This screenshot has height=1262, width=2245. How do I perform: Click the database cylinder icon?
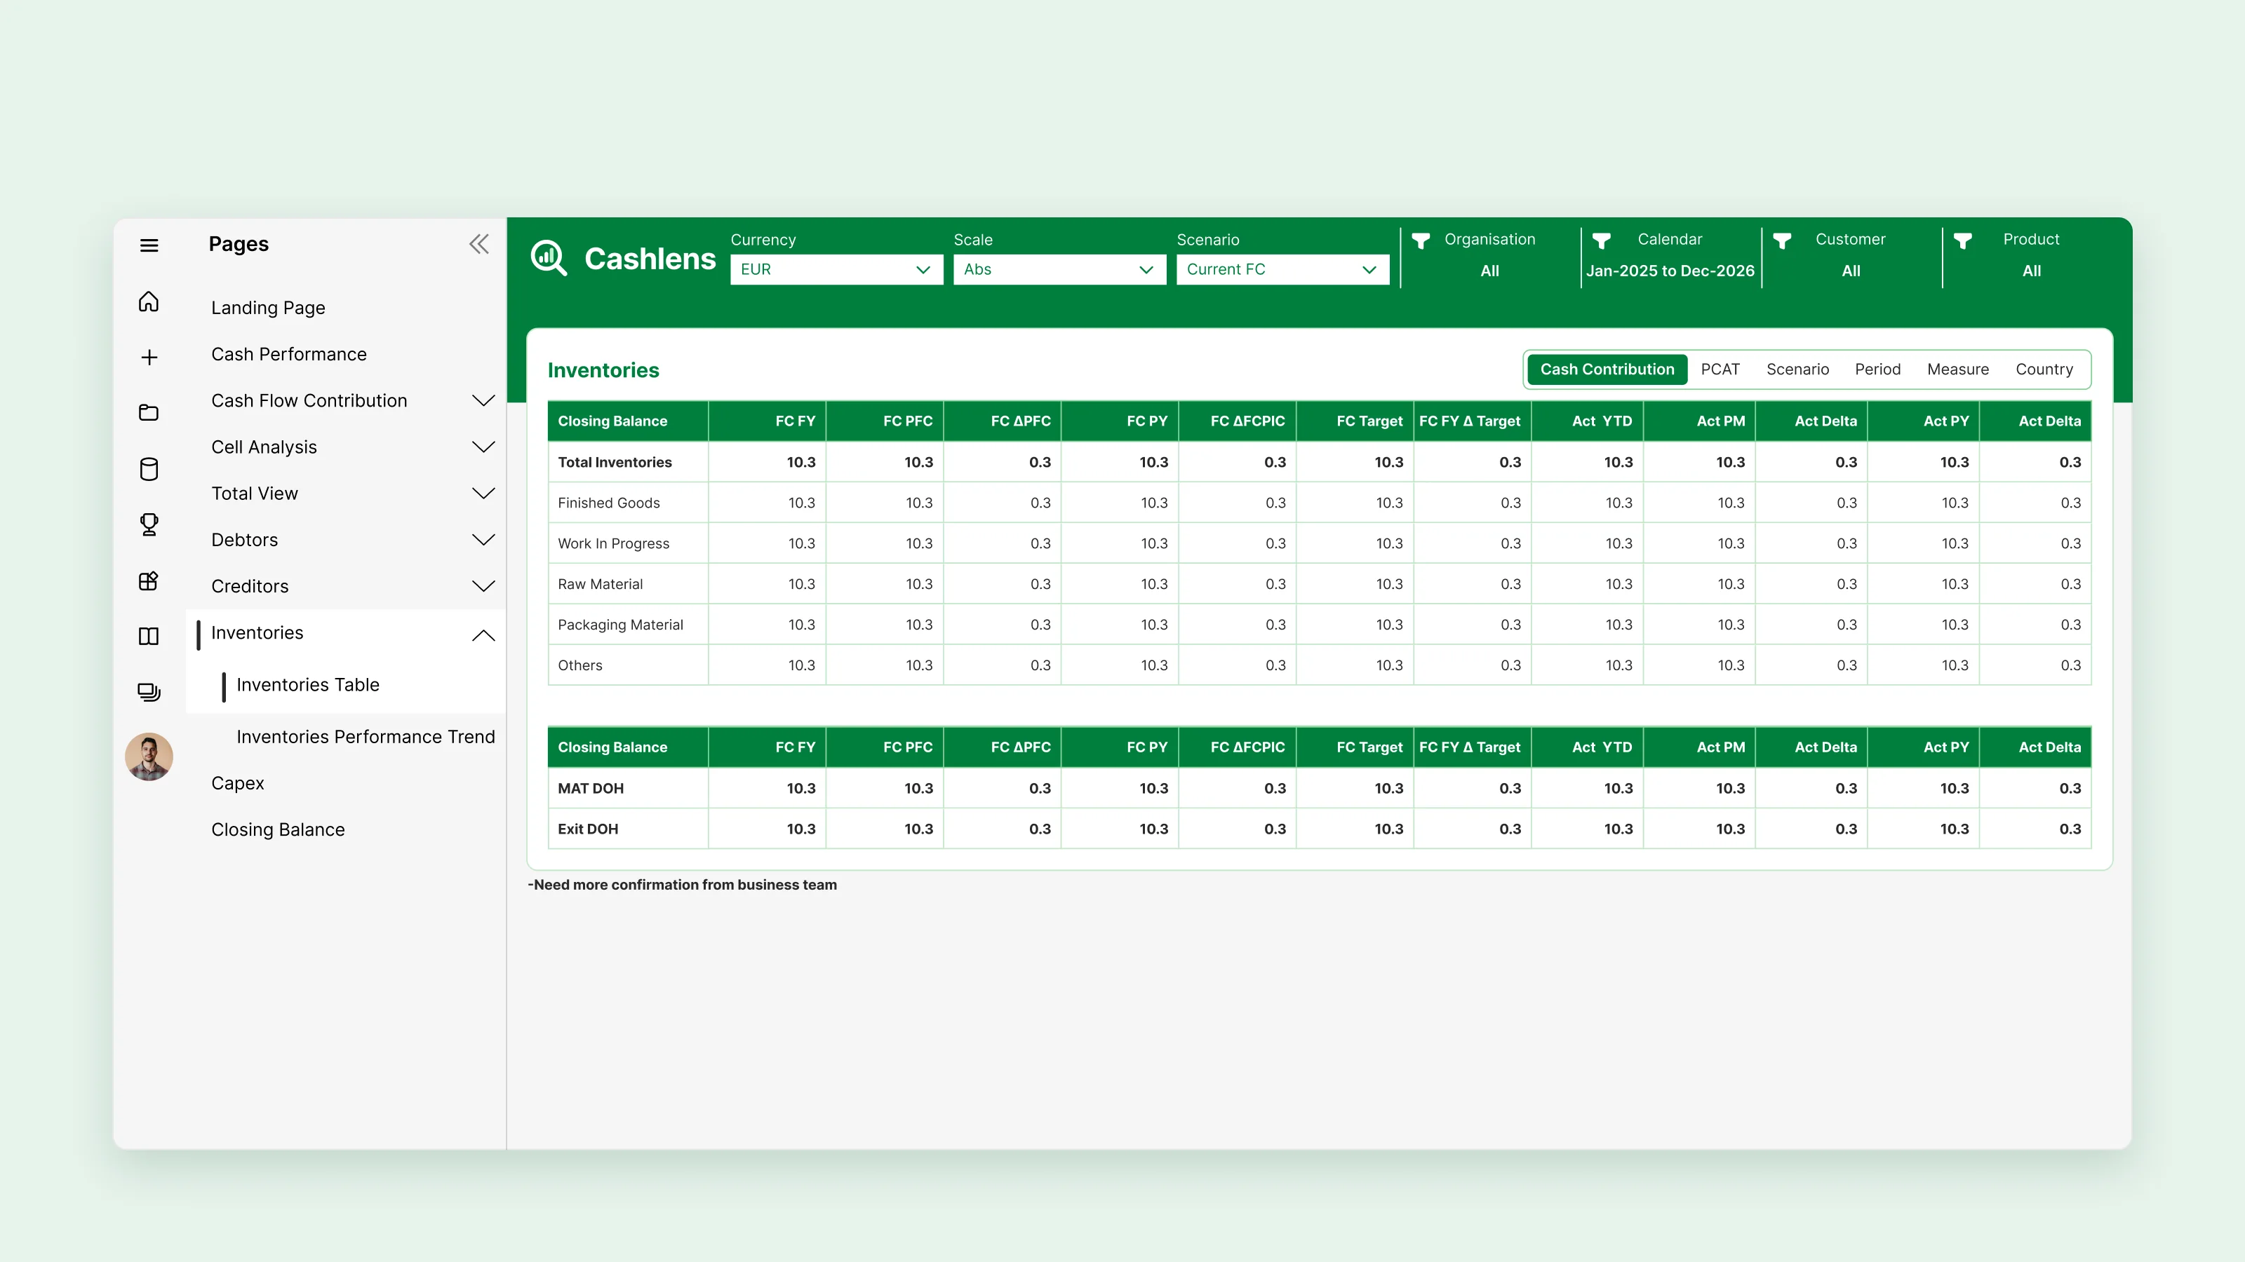pos(149,470)
